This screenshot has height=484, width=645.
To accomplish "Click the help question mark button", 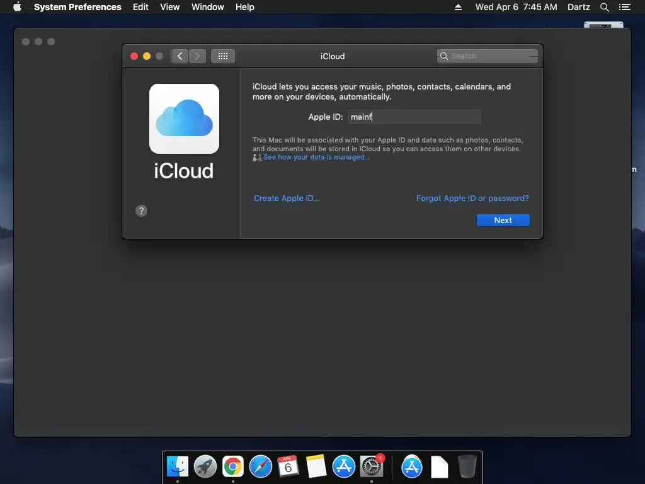I will click(141, 210).
